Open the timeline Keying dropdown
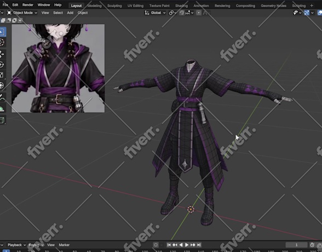The height and width of the screenshot is (252, 322). point(36,245)
